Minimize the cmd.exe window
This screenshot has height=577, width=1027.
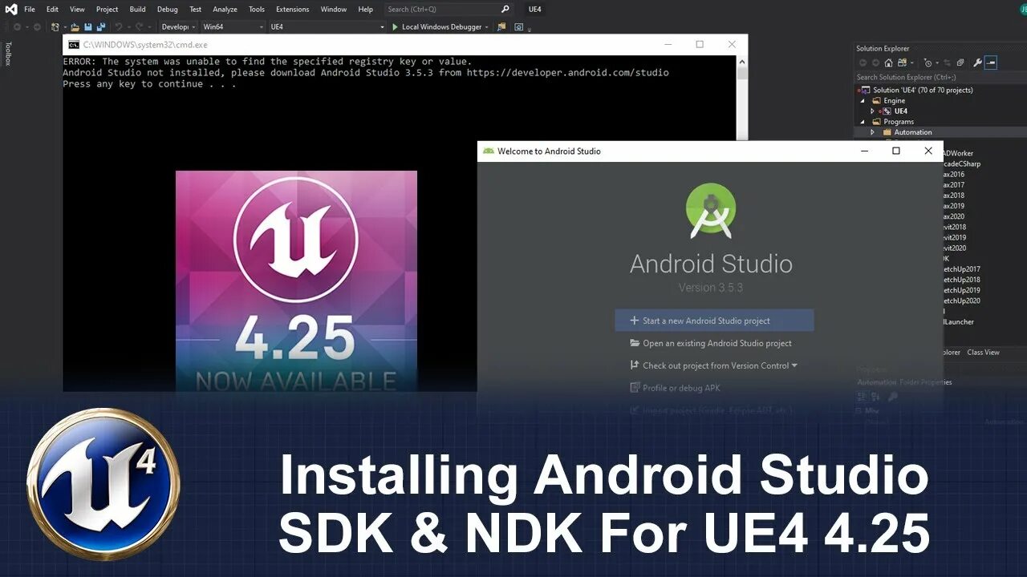[668, 45]
